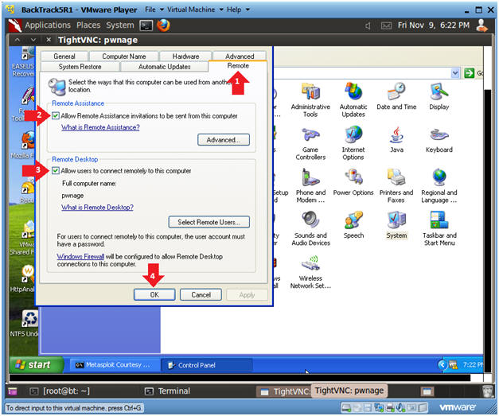
Task: Click the XP tray expand arrow
Action: [442, 364]
